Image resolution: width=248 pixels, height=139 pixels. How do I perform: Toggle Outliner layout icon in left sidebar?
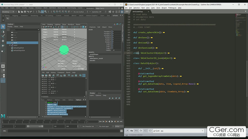coord(3,80)
